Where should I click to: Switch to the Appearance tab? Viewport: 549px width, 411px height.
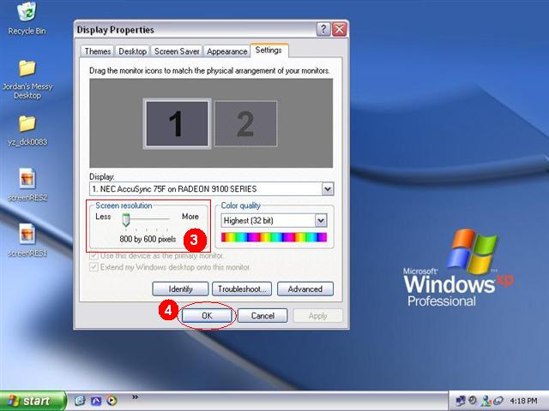(226, 51)
